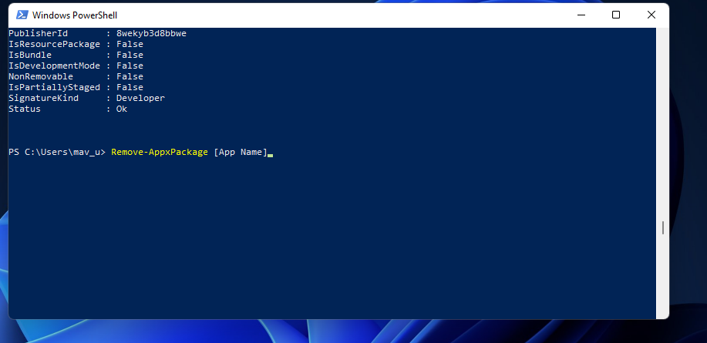The image size is (707, 343).
Task: Minimize the Windows PowerShell window
Action: point(581,15)
